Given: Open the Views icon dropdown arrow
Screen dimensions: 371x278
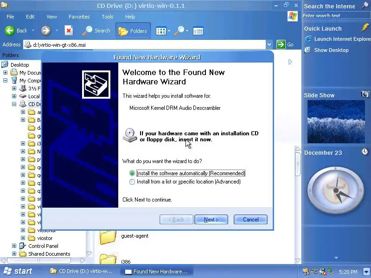Looking at the screenshot, I should [x=169, y=31].
